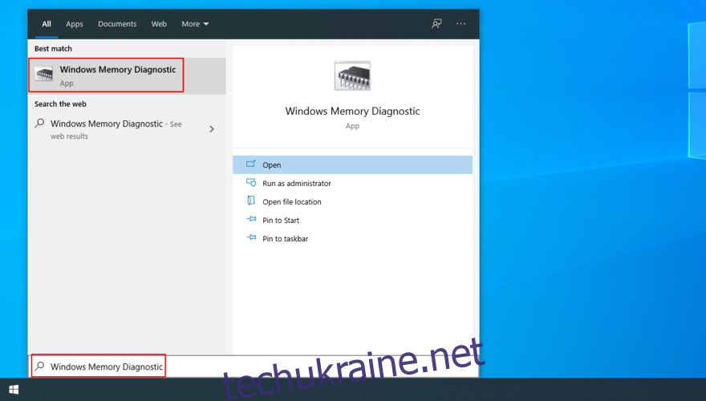Open the three-dot options menu
Viewport: 706px width, 401px height.
pos(461,23)
